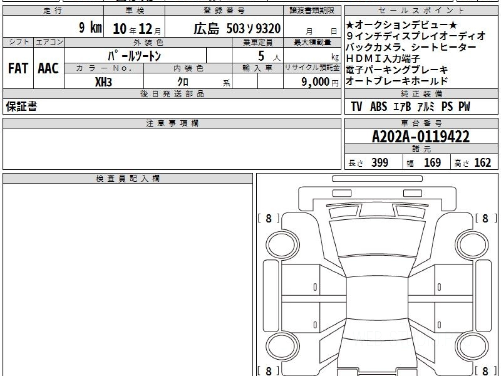Viewport: 501px width, 376px height.
Task: Click the [8] marker by upper-left wheel
Action: click(268, 218)
